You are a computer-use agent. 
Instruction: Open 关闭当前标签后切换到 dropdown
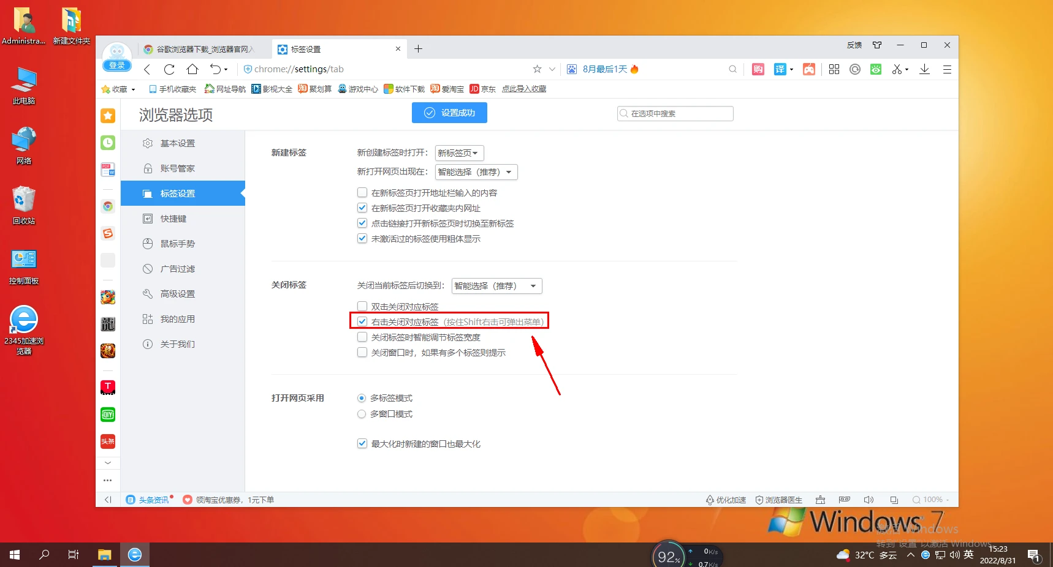tap(496, 286)
